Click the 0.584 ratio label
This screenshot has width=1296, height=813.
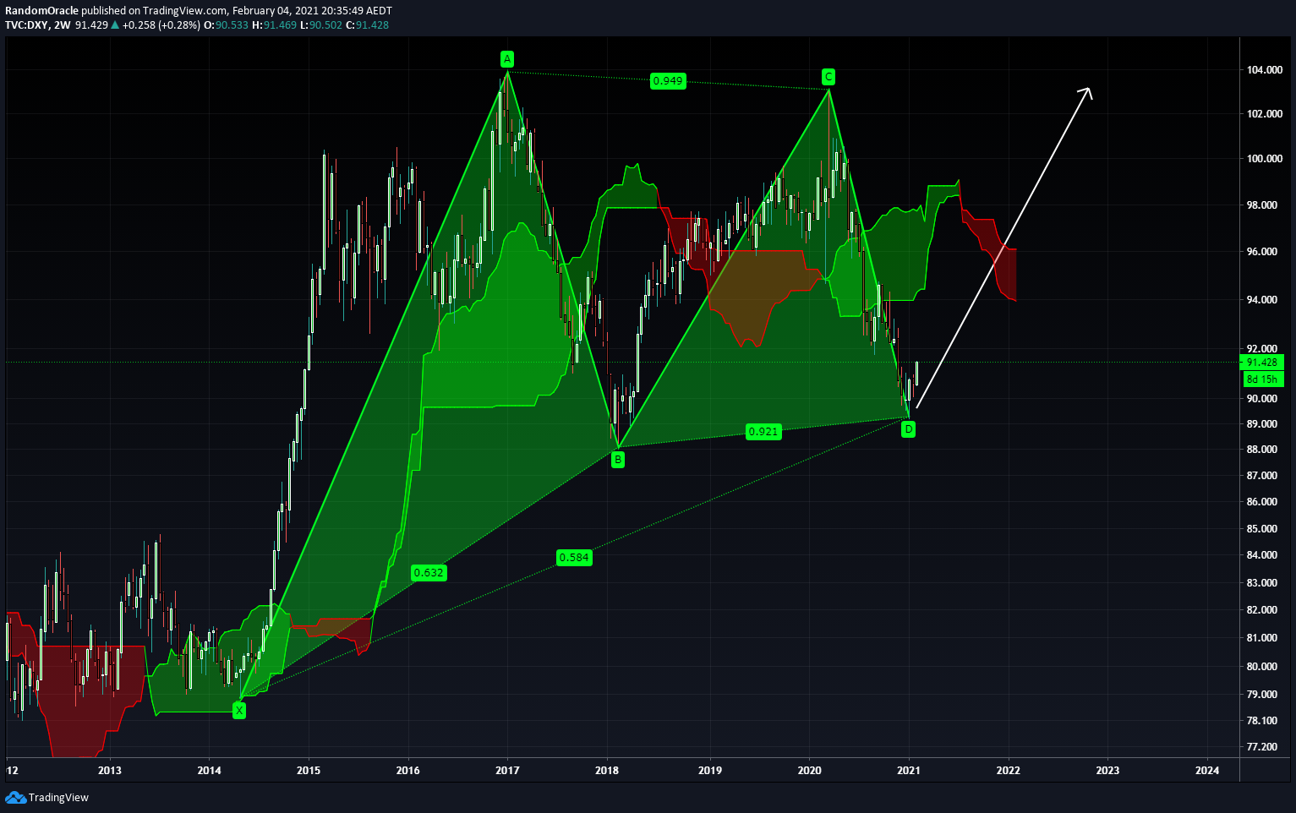(574, 557)
